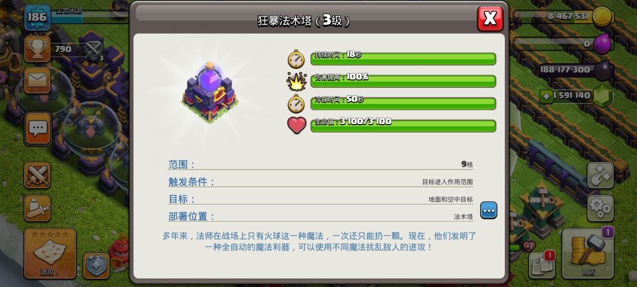
Task: Open the mail envelope inbox
Action: (x=37, y=80)
